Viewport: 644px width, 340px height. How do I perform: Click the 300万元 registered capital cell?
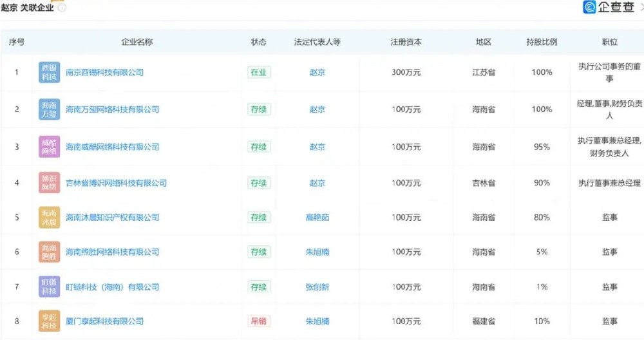click(x=406, y=72)
